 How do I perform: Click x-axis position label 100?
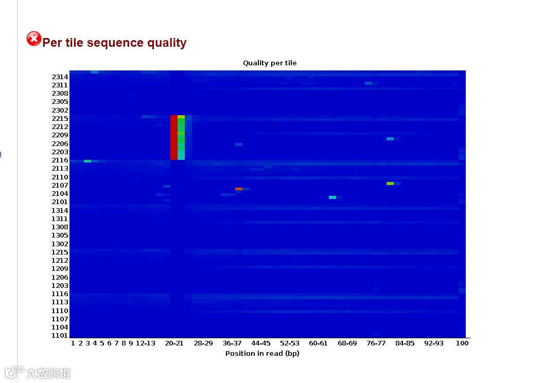[x=462, y=343]
